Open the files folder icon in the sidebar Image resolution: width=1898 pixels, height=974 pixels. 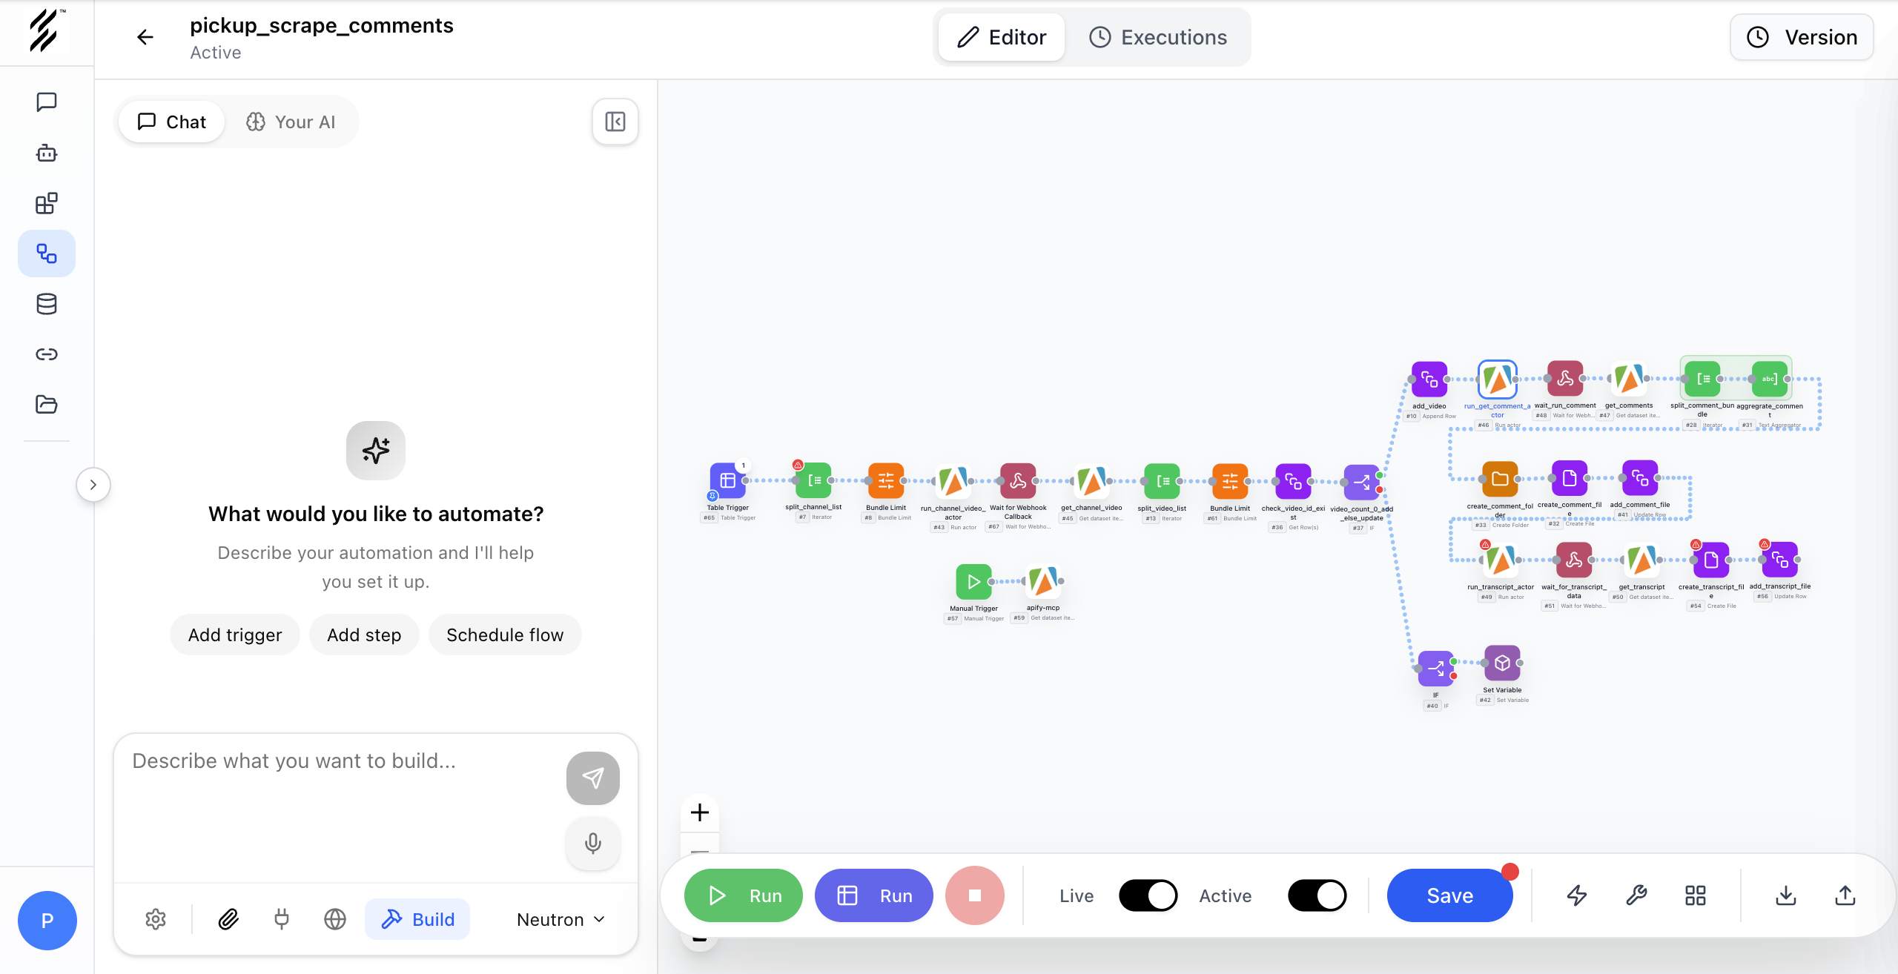[x=47, y=404]
